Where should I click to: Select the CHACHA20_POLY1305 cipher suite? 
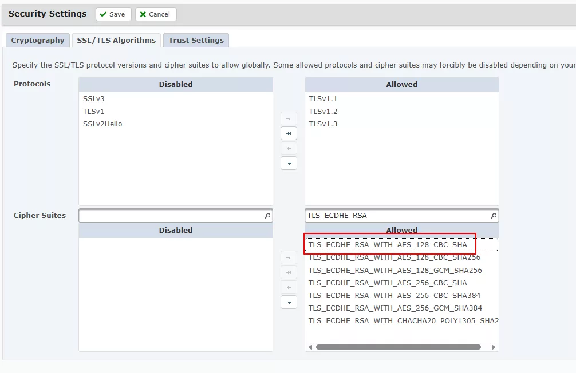(x=401, y=321)
